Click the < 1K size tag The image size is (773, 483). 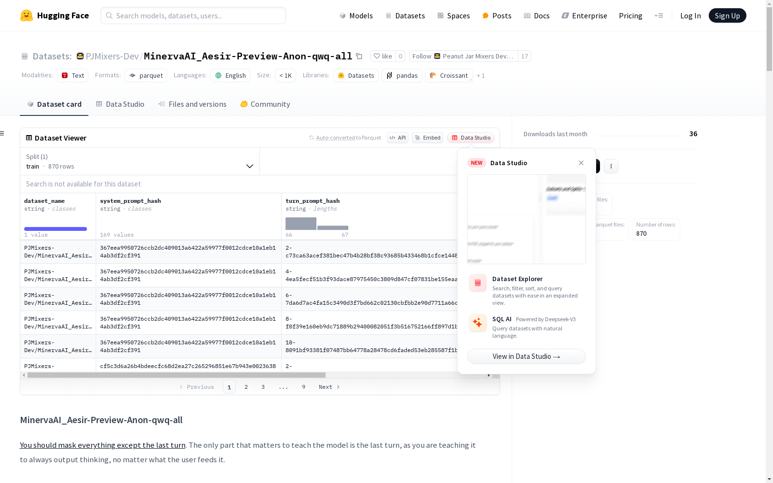coord(286,75)
